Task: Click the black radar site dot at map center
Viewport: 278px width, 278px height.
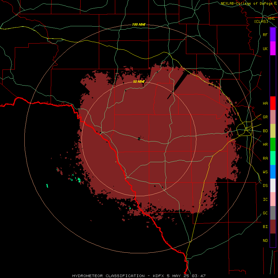Action: (x=139, y=139)
